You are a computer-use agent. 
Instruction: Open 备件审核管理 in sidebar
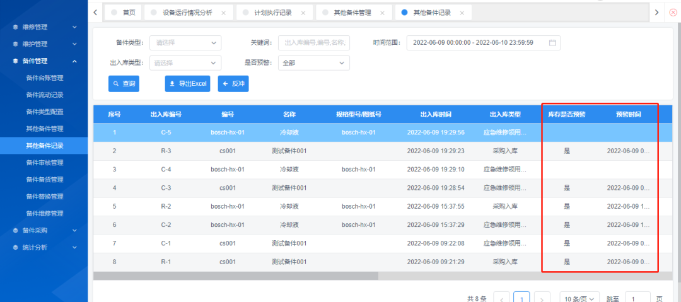coord(45,163)
